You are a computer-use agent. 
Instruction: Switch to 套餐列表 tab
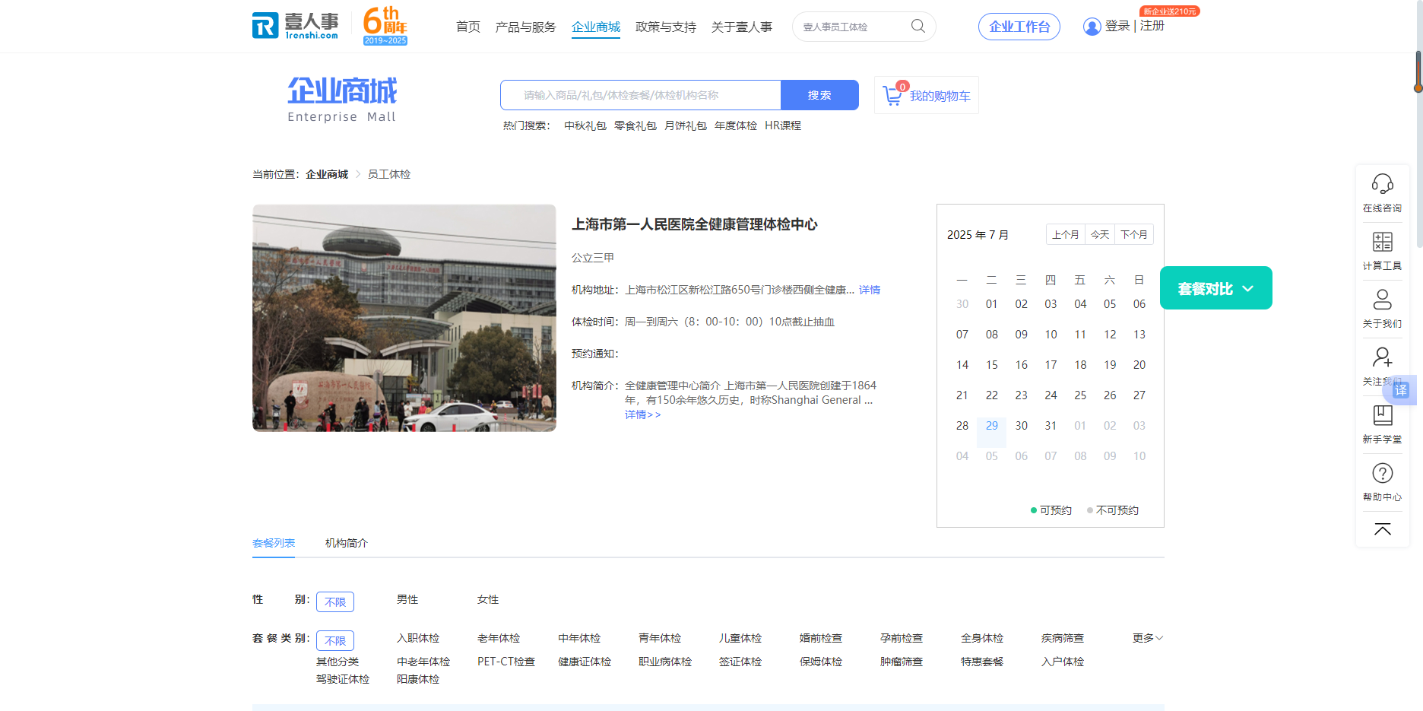(274, 543)
